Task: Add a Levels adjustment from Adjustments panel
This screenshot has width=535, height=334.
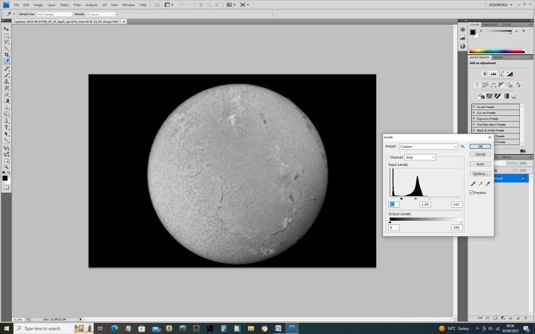Action: [x=493, y=74]
